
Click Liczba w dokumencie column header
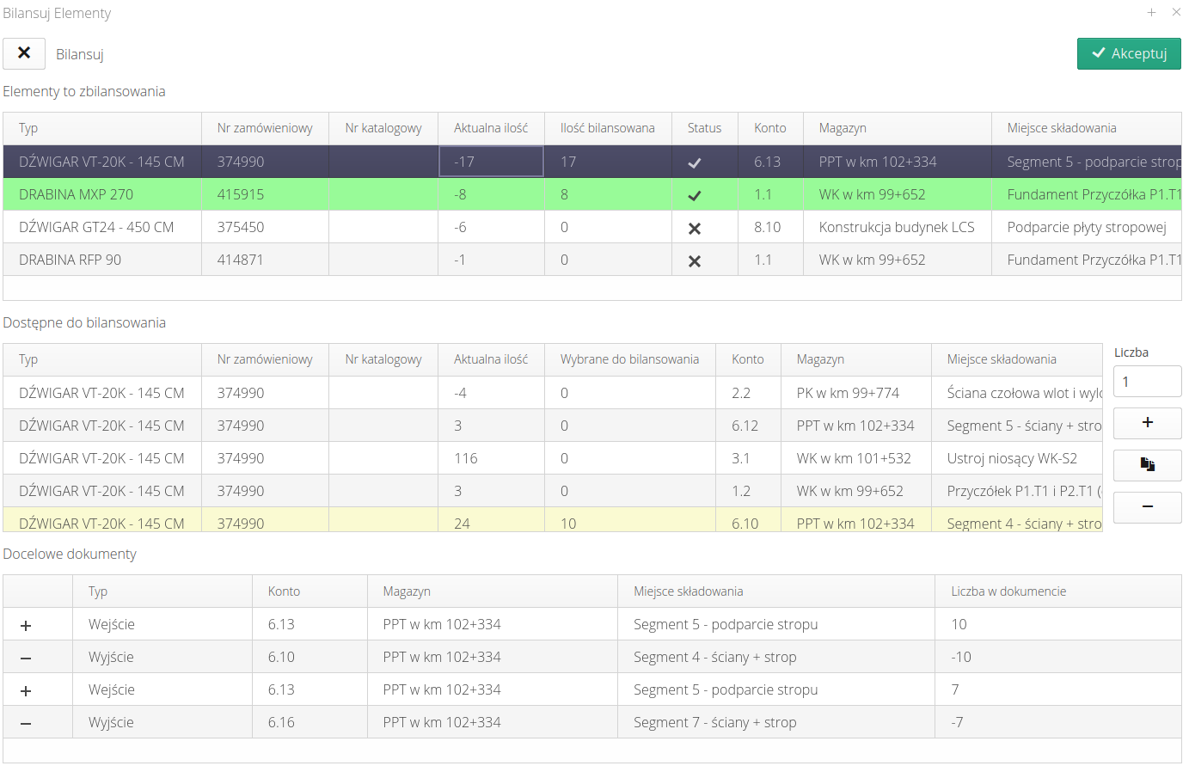[1008, 591]
